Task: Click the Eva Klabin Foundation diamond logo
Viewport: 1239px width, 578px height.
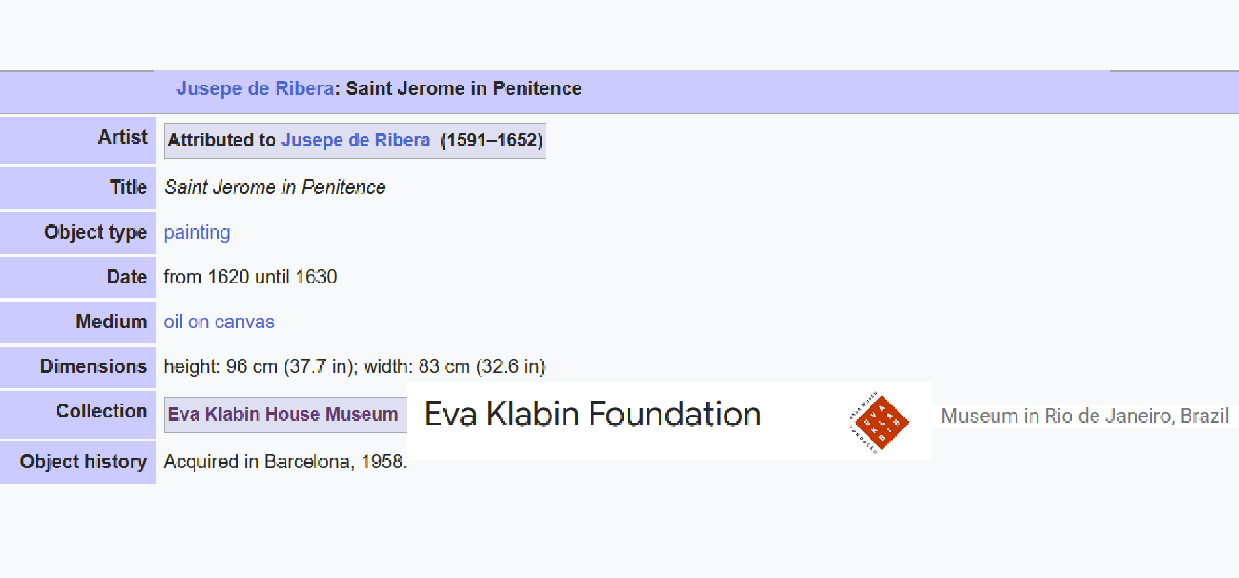Action: (878, 422)
